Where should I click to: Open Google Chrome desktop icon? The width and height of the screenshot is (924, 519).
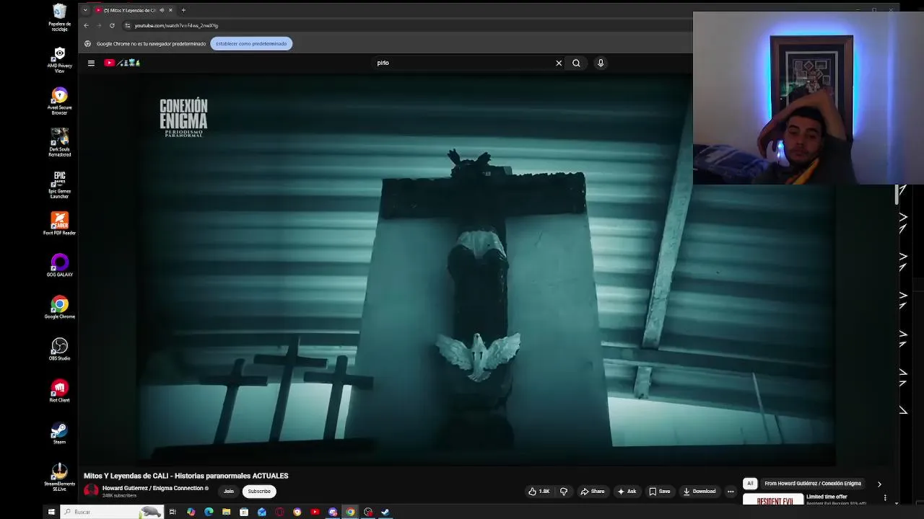(59, 307)
